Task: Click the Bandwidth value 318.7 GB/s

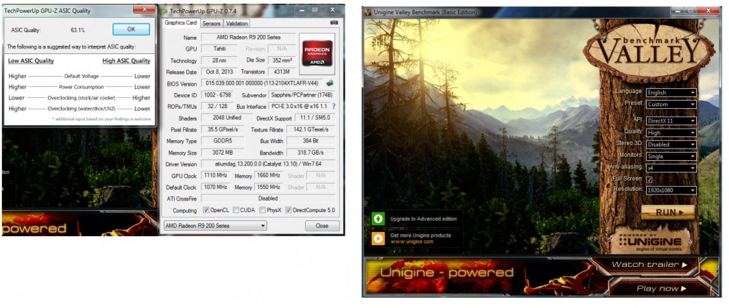Action: click(311, 153)
